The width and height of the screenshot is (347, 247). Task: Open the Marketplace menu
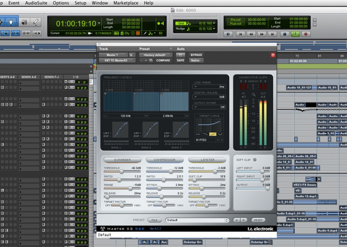(126, 3)
